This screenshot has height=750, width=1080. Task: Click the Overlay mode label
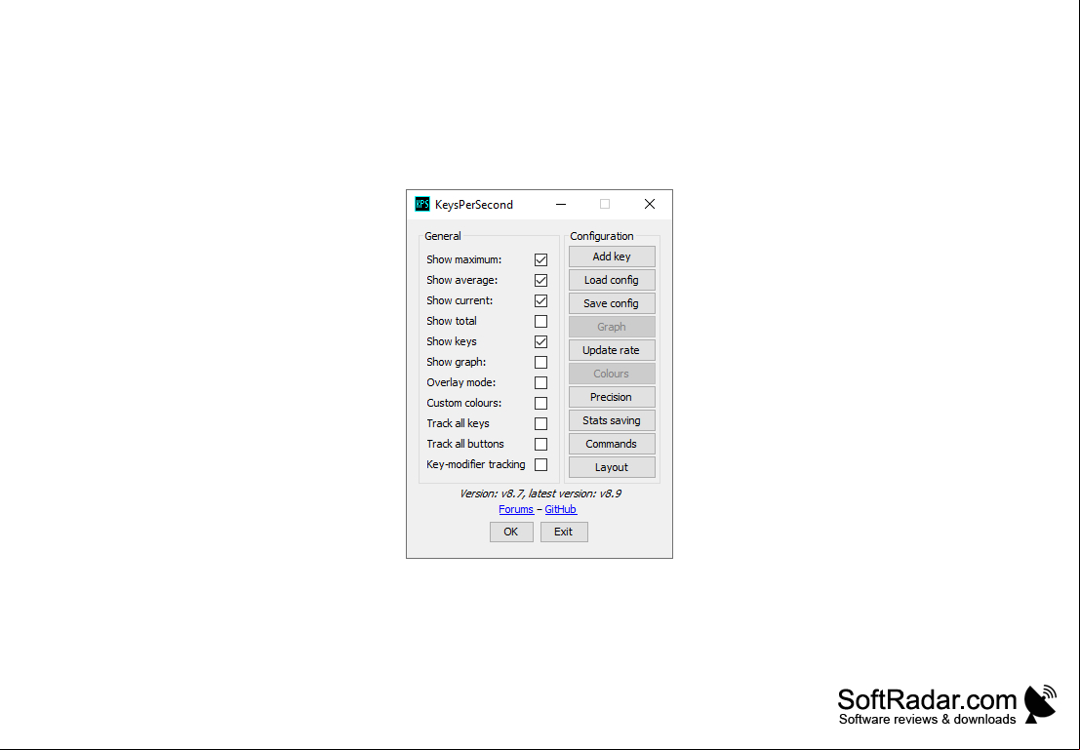460,383
